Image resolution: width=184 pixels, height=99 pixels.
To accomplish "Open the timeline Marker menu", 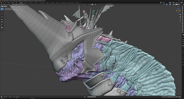I will tap(18, 97).
